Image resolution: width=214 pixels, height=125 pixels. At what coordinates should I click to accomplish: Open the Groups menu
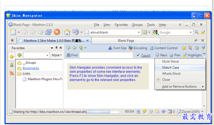pos(137,25)
